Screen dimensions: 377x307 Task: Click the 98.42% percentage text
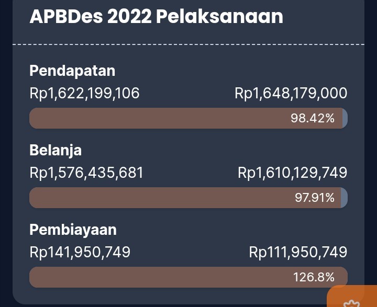(x=312, y=118)
